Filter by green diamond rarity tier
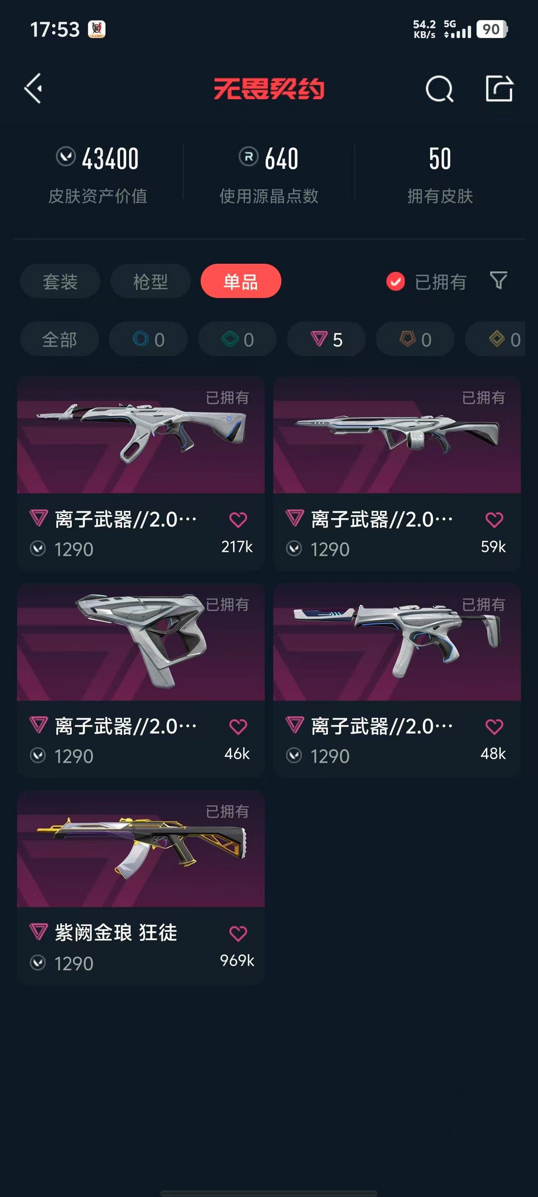This screenshot has width=538, height=1197. tap(238, 339)
